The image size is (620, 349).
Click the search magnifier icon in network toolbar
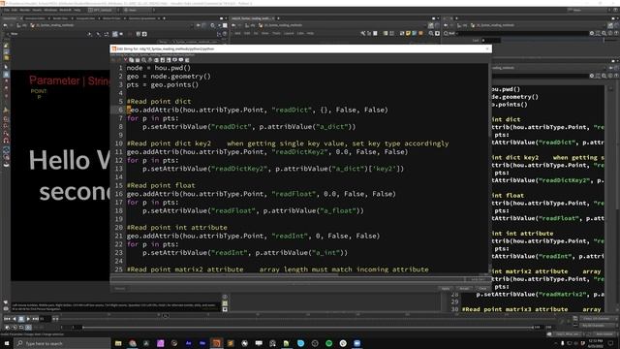click(431, 34)
